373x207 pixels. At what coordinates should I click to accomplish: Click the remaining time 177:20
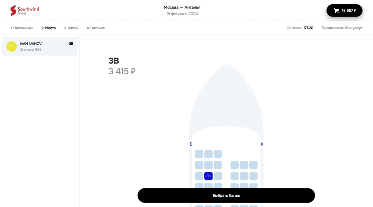coord(308,28)
